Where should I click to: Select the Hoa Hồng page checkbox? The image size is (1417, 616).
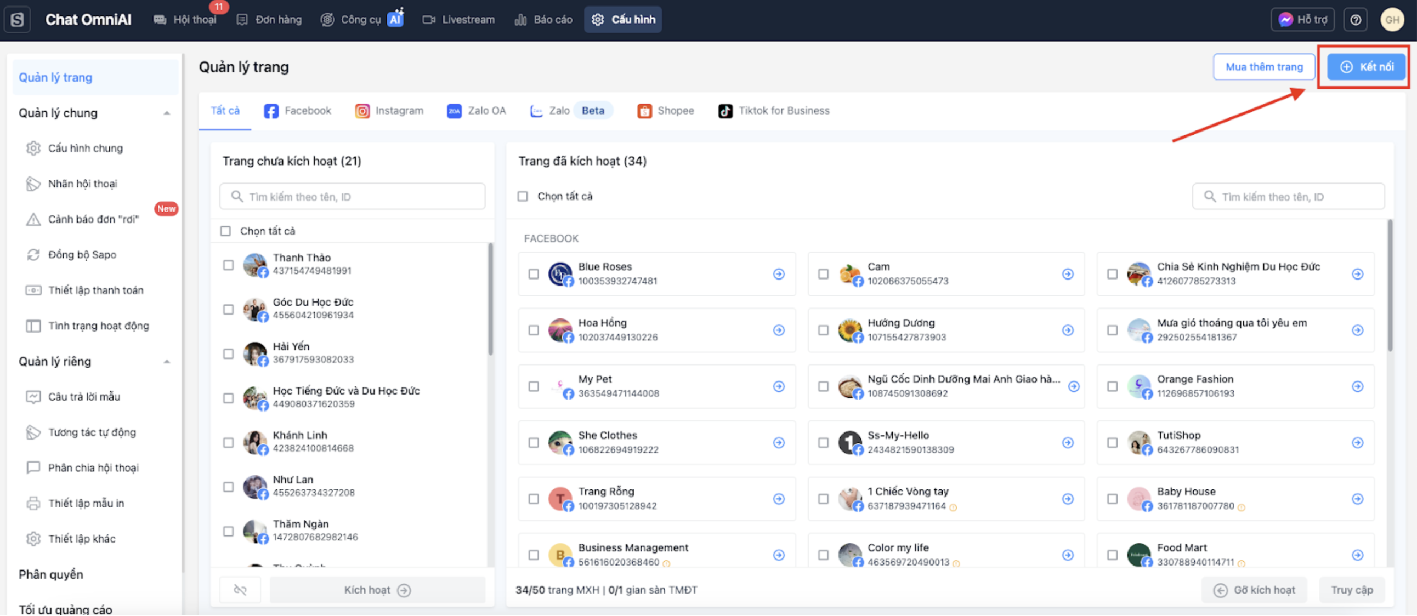coord(534,330)
